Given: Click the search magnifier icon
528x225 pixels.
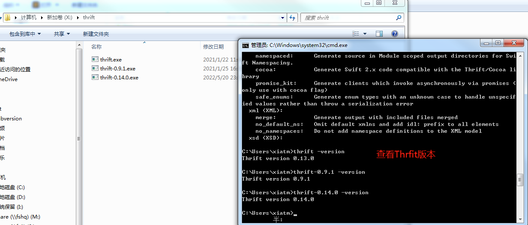Looking at the screenshot, I should (399, 18).
